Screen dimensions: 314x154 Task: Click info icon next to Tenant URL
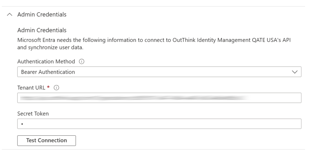tap(56, 88)
